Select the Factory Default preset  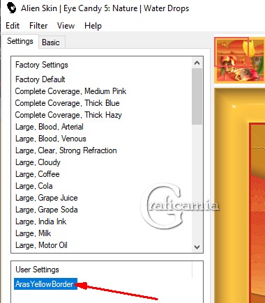pyautogui.click(x=40, y=79)
